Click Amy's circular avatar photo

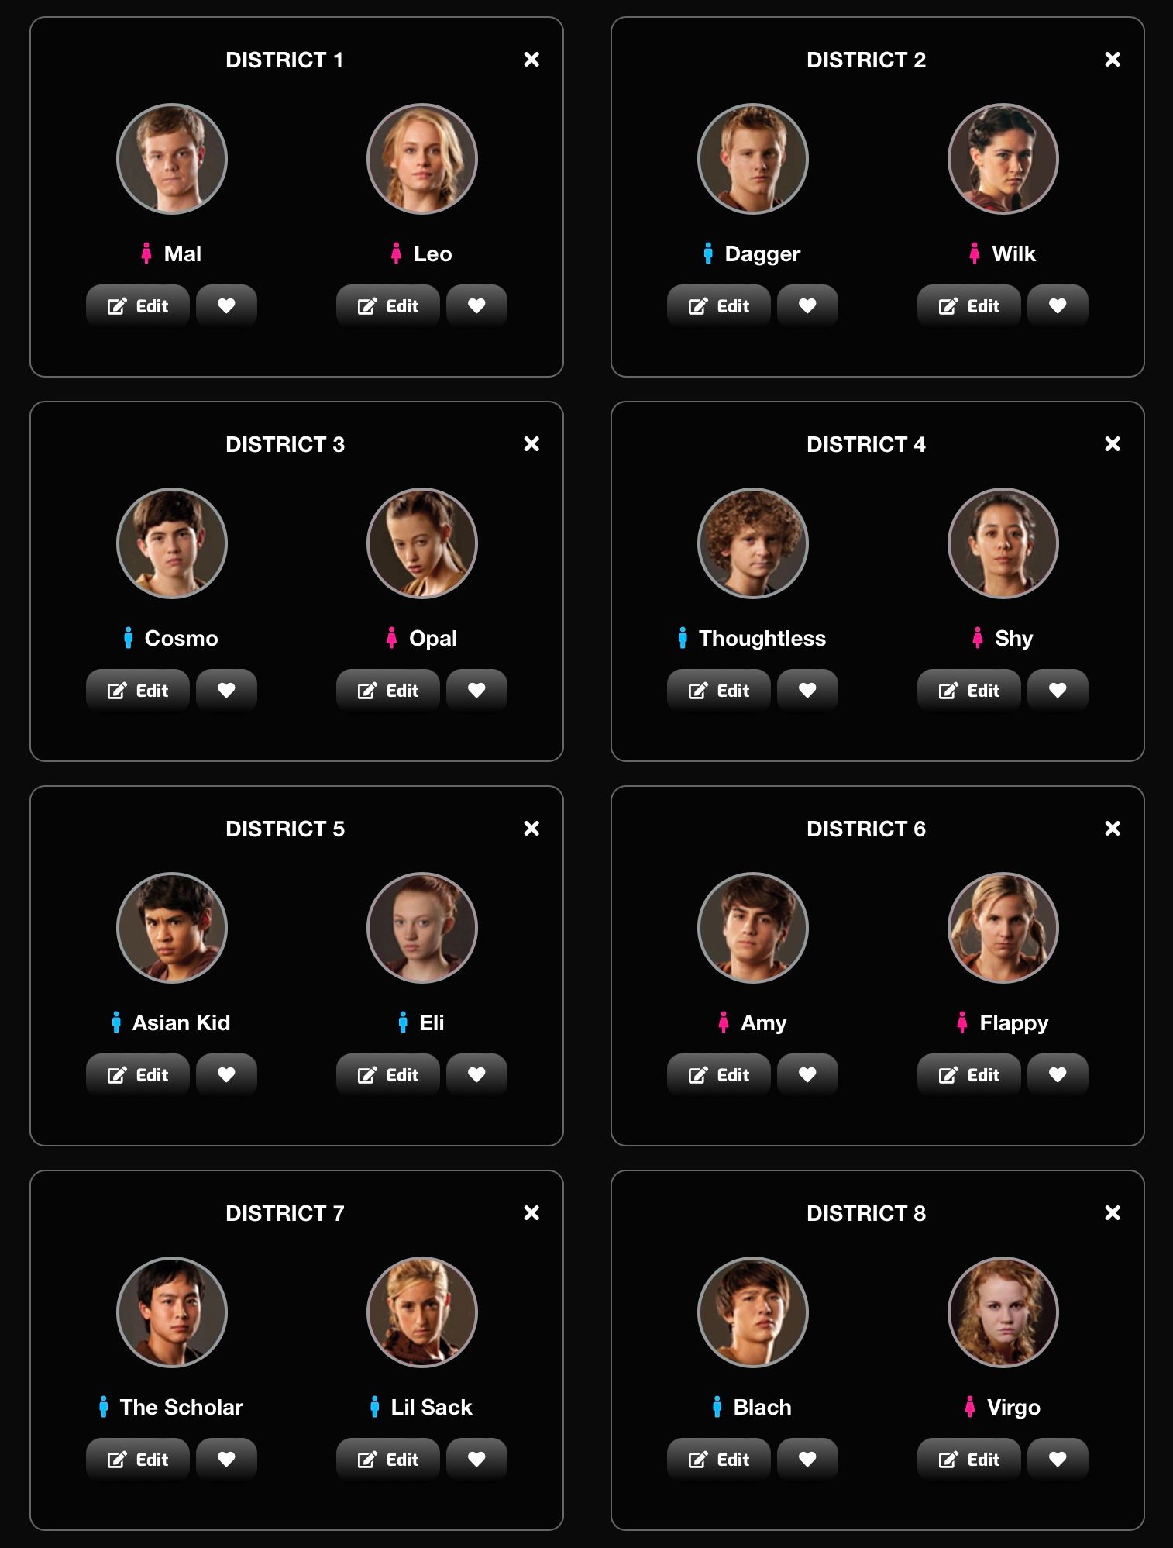753,928
